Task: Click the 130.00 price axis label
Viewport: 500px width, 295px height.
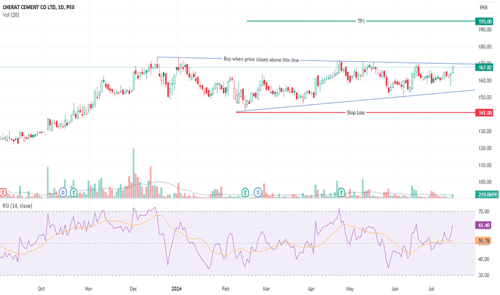Action: (485, 131)
